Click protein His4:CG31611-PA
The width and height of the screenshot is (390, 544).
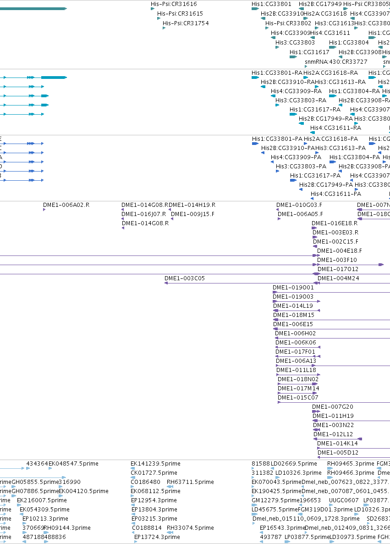(x=336, y=194)
